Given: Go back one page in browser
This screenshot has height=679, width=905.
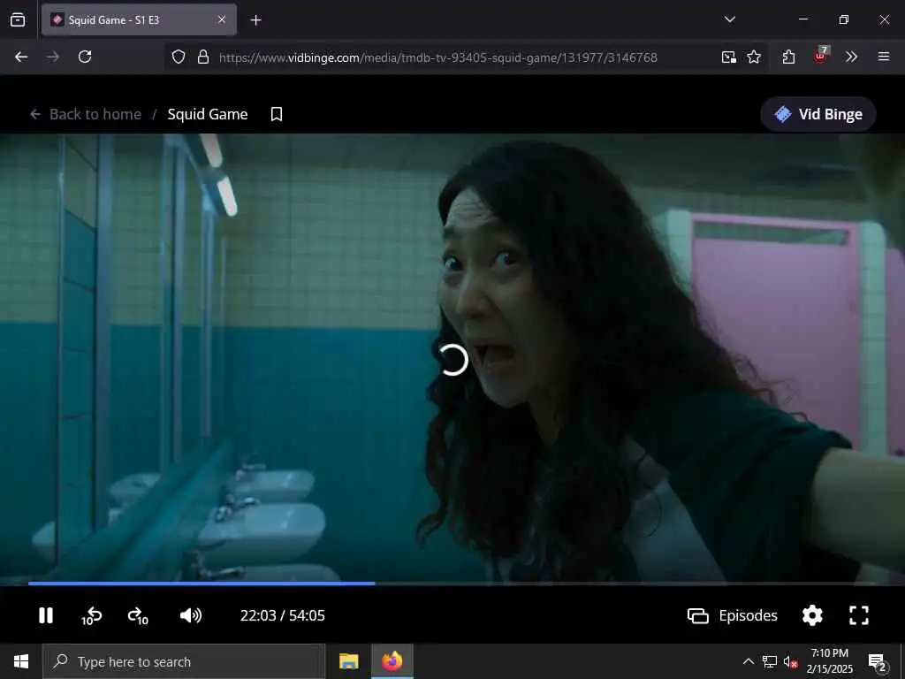Looking at the screenshot, I should point(21,57).
